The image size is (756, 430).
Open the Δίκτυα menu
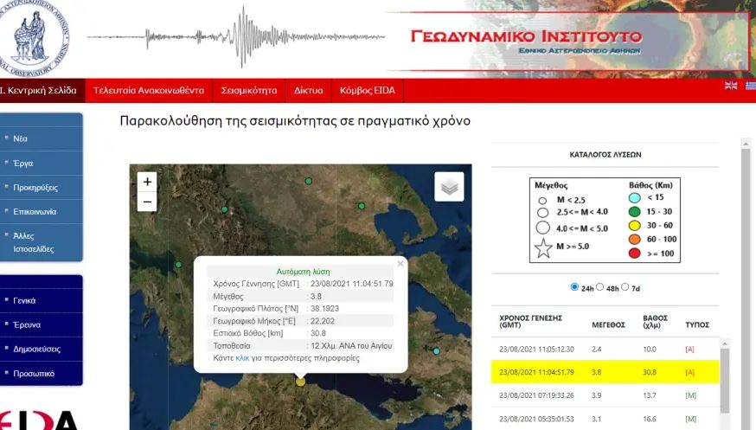[308, 90]
